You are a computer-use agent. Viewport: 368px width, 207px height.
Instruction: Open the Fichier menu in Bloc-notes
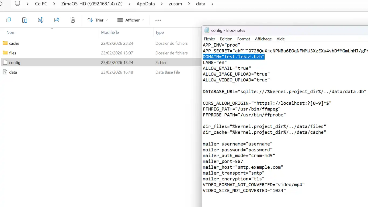pyautogui.click(x=209, y=39)
